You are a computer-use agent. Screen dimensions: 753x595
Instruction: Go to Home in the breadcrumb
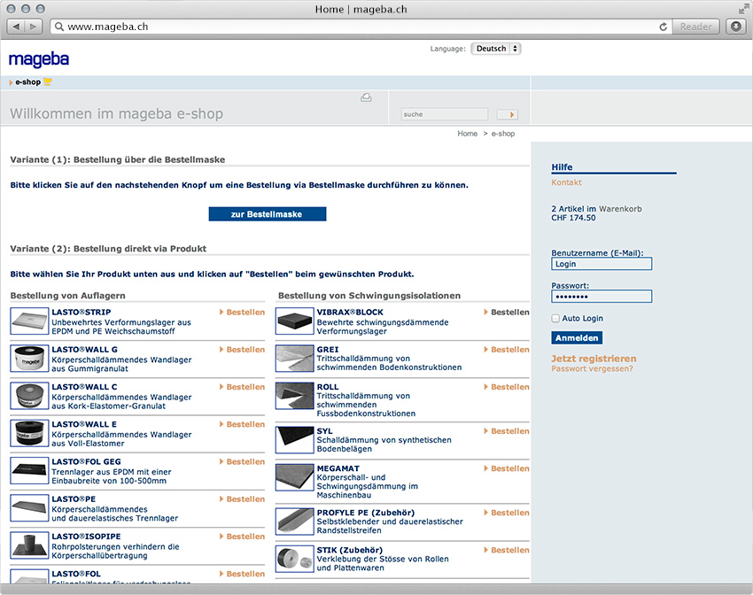(x=467, y=134)
